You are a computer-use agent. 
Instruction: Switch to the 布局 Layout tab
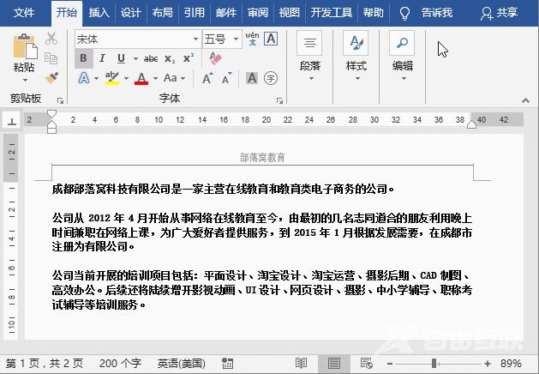[x=162, y=13]
